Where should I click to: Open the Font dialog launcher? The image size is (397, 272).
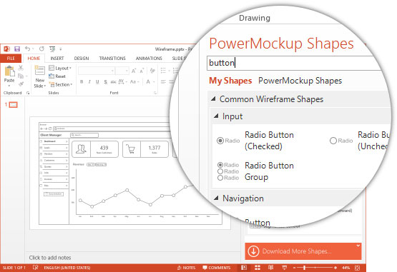155,93
